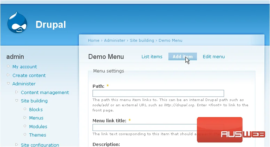Expand Content management triangle

(x=17, y=92)
